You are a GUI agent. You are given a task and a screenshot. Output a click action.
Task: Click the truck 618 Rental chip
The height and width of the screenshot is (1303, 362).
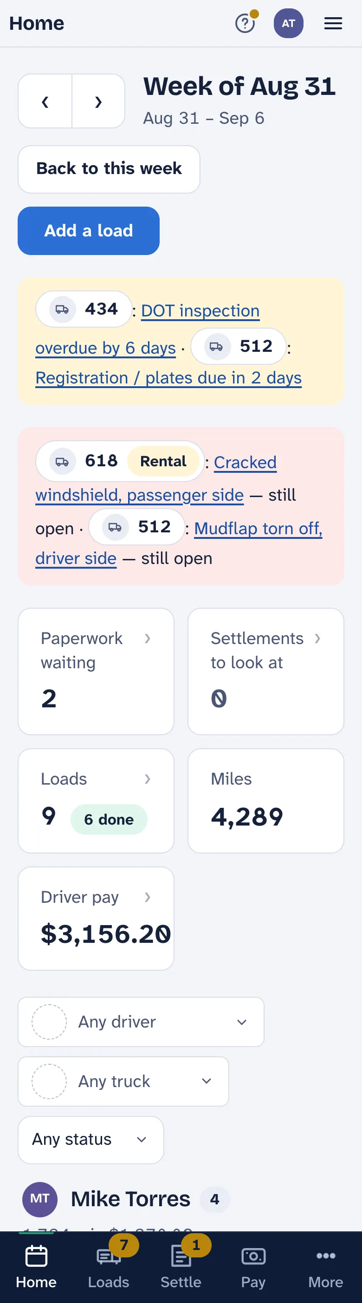tap(120, 461)
